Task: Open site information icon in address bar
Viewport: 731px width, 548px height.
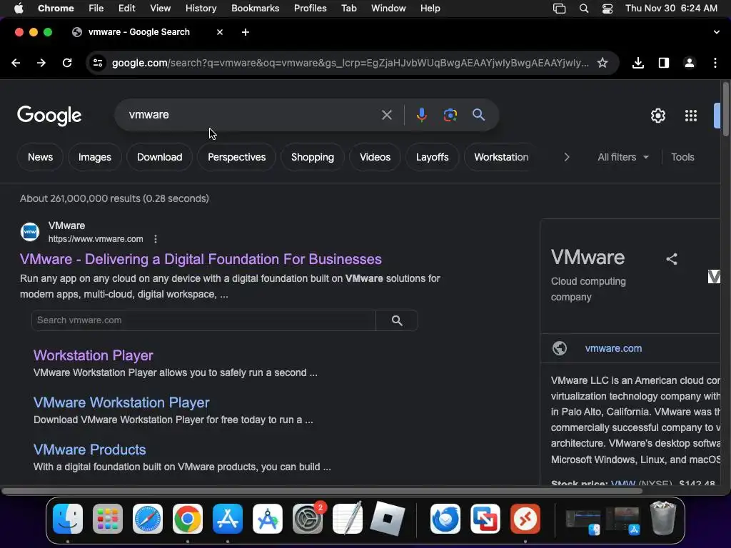Action: (x=97, y=63)
